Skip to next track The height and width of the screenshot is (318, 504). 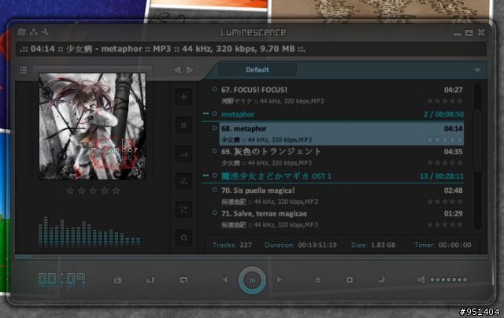click(280, 280)
